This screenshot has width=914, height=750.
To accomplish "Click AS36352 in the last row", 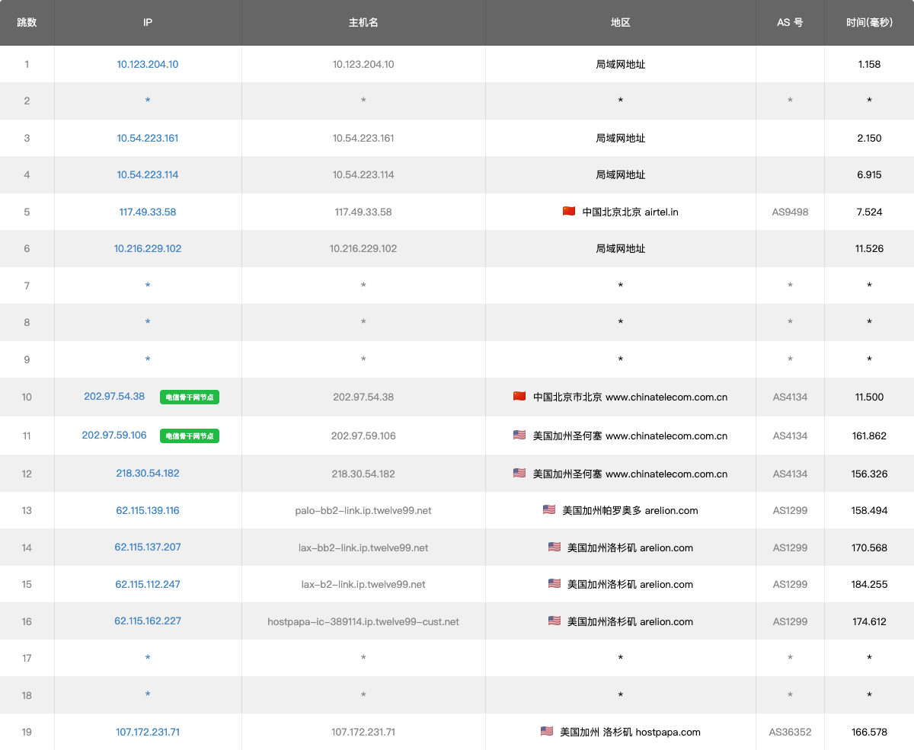I will click(x=790, y=732).
